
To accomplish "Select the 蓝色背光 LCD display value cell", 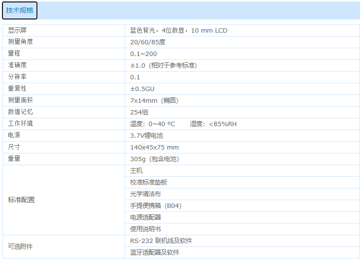I will pyautogui.click(x=179, y=30).
